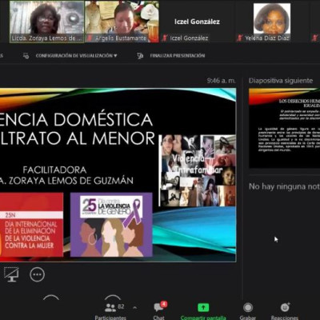
Task: Click the 'No hay ninguna nota' notes area
Action: click(284, 186)
